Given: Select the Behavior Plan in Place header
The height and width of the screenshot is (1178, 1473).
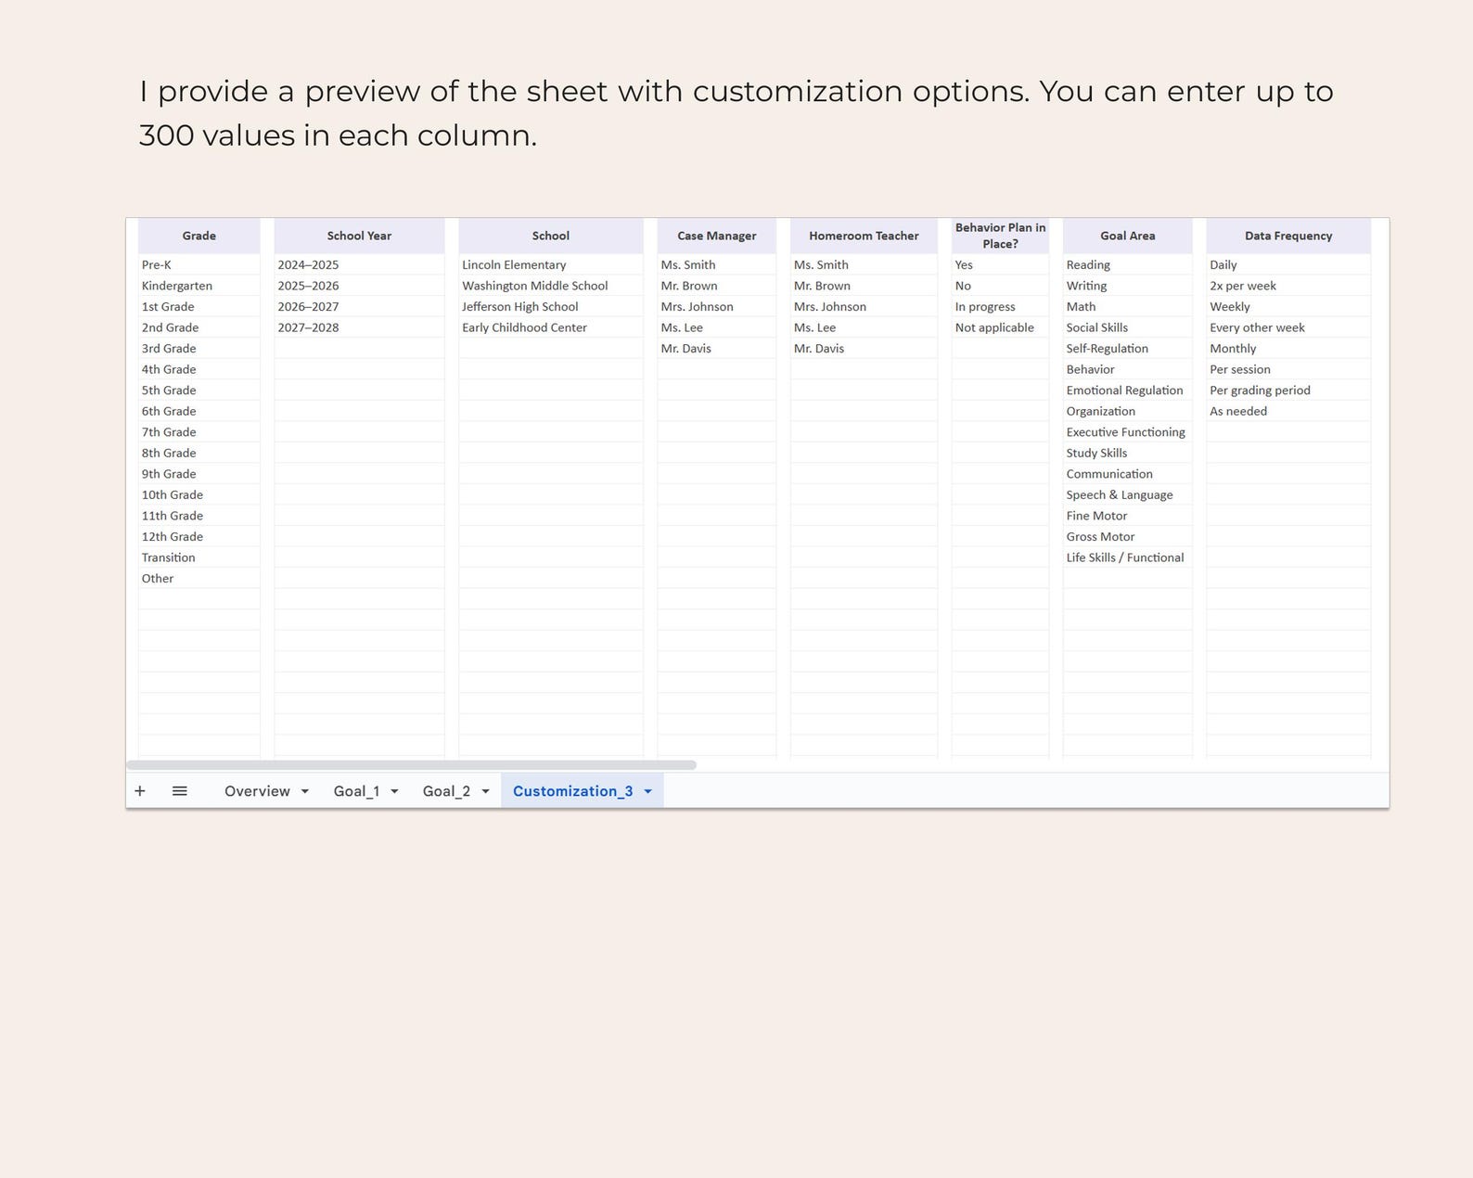Looking at the screenshot, I should tap(1000, 236).
